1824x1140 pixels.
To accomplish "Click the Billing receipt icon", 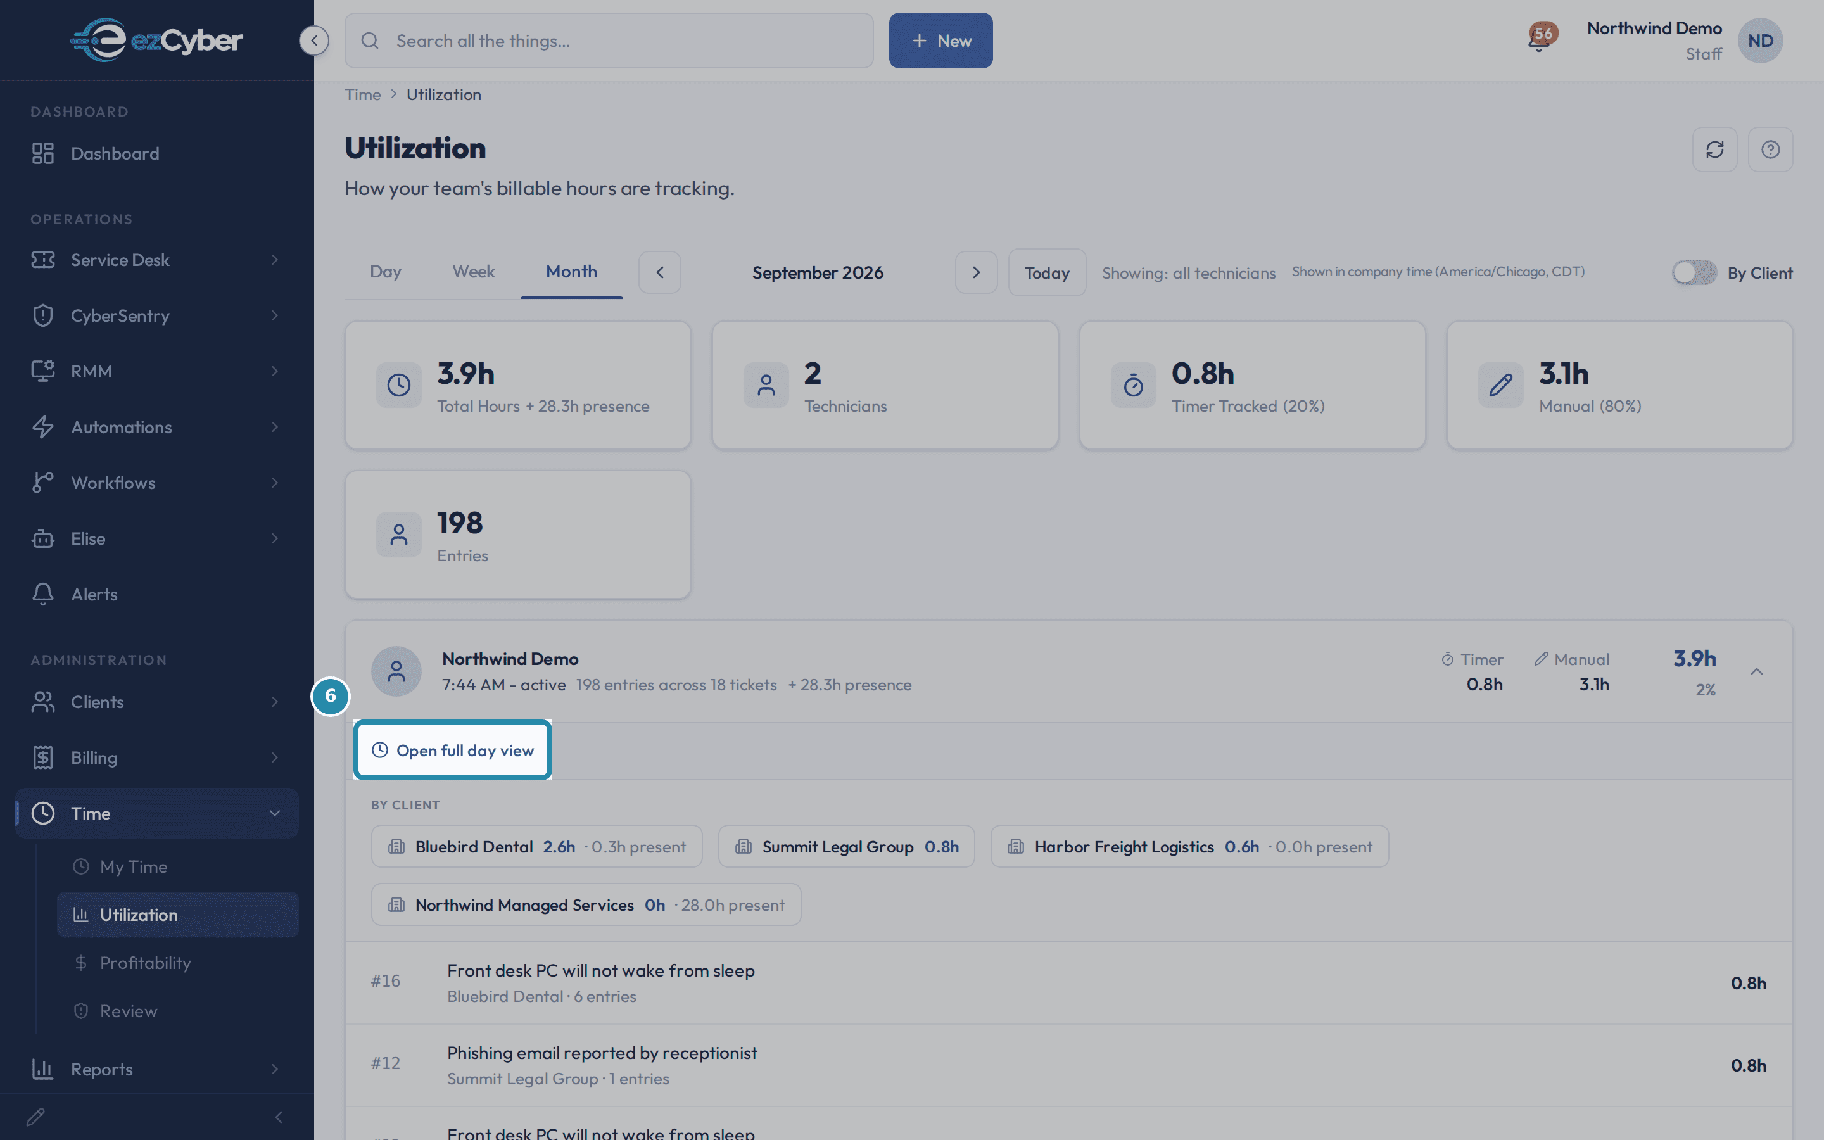I will (x=43, y=757).
